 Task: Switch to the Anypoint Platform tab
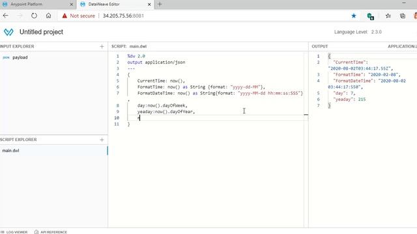click(x=38, y=5)
